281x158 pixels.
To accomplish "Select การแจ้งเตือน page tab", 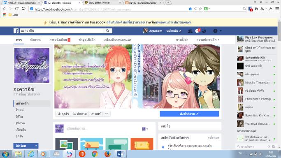I will tap(60, 40).
